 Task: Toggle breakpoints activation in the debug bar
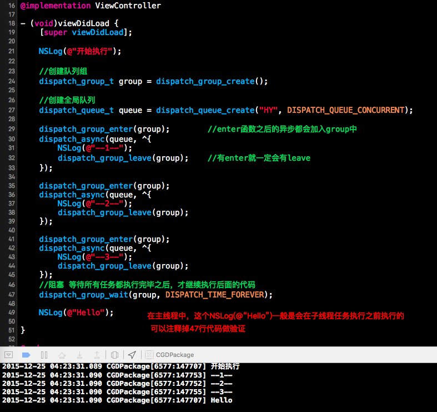(26, 355)
